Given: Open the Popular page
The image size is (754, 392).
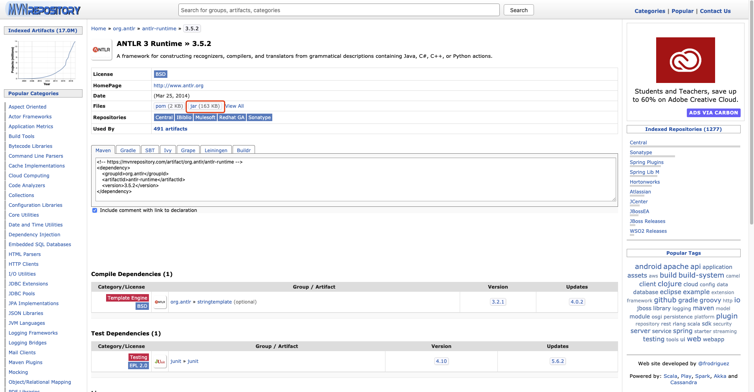Looking at the screenshot, I should click(682, 11).
